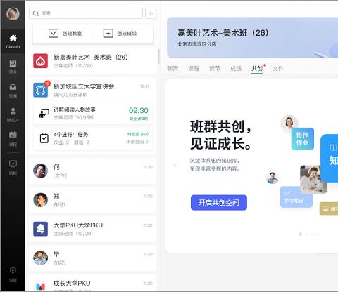The width and height of the screenshot is (338, 292).
Task: Click the 成长大学PKU group logo
Action: [x=40, y=286]
